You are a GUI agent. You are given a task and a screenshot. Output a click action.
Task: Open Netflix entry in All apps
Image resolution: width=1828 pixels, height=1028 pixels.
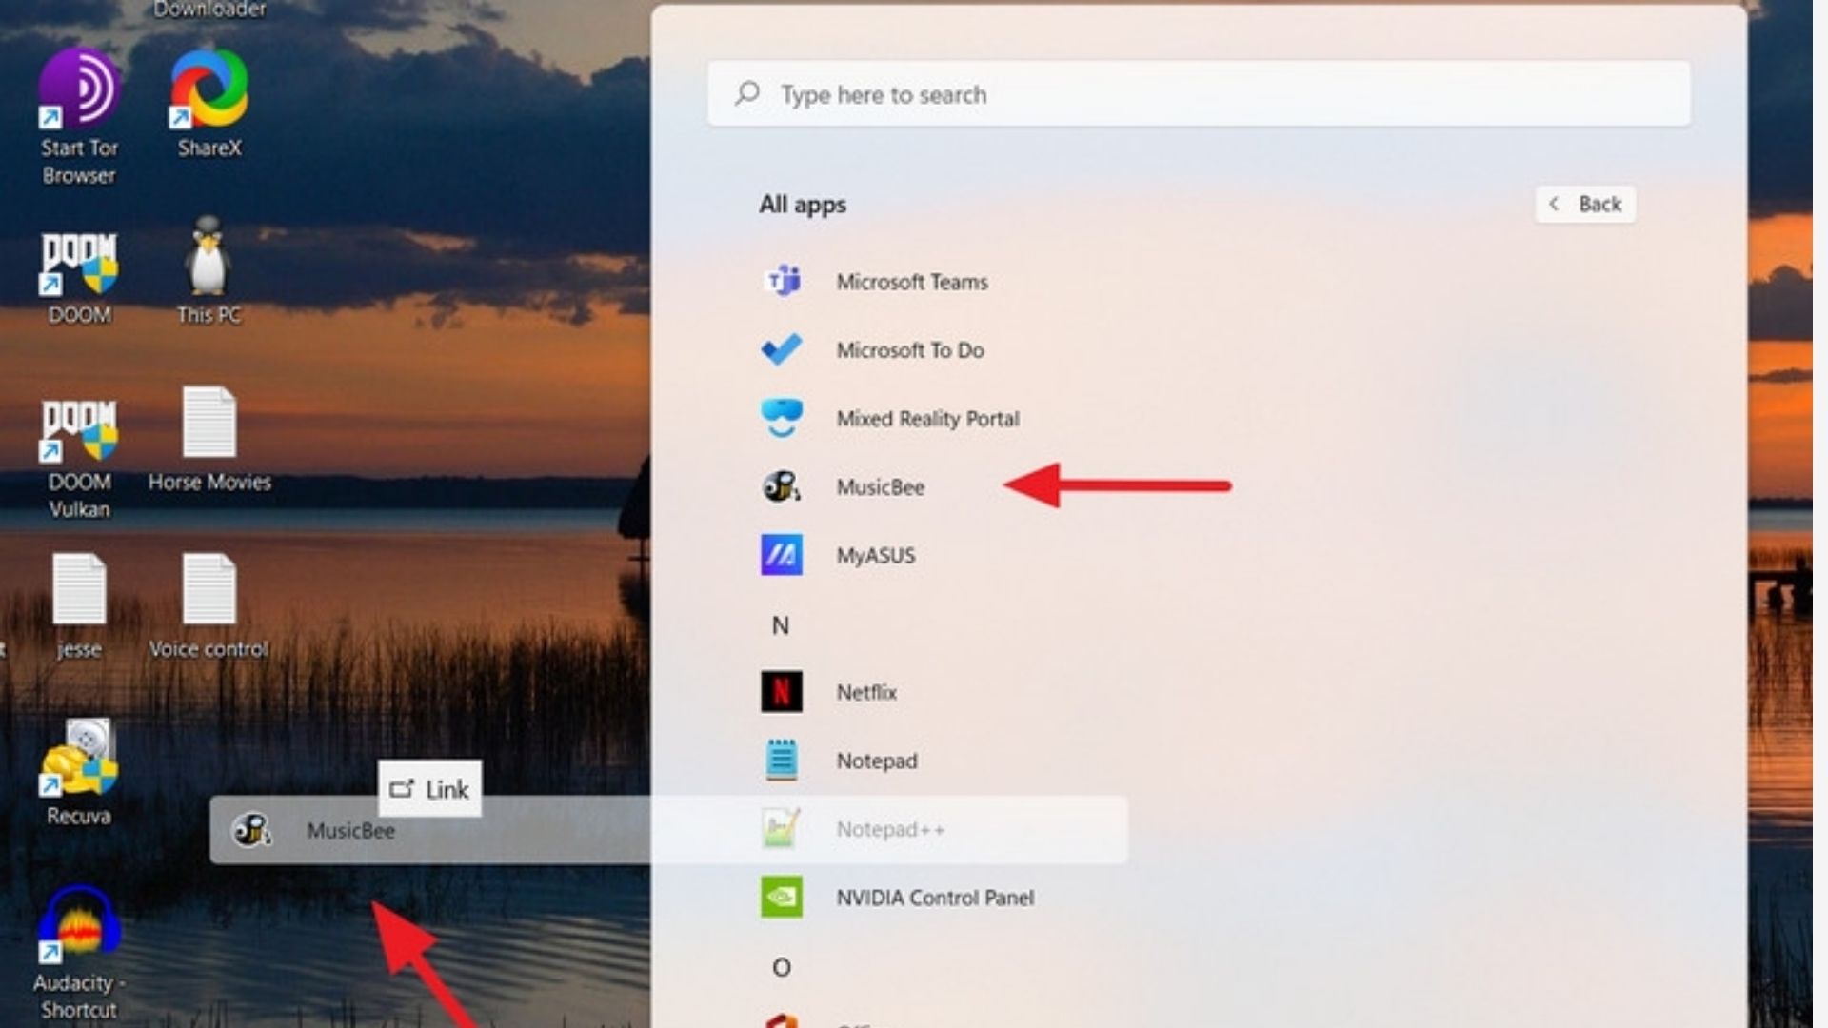(x=866, y=693)
